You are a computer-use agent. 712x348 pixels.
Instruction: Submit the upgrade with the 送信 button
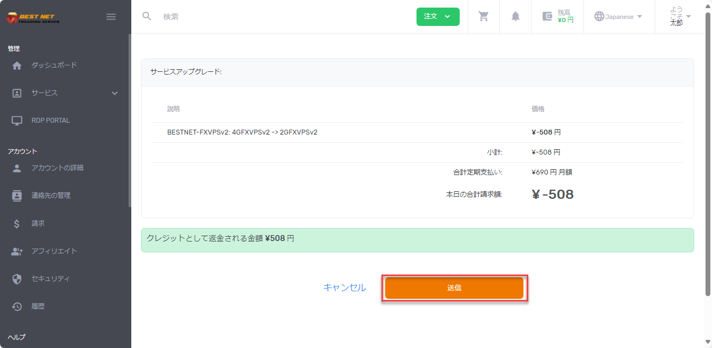coord(454,288)
